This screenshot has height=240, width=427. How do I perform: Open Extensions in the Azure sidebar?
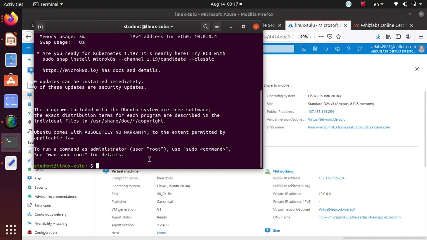[x=43, y=206]
